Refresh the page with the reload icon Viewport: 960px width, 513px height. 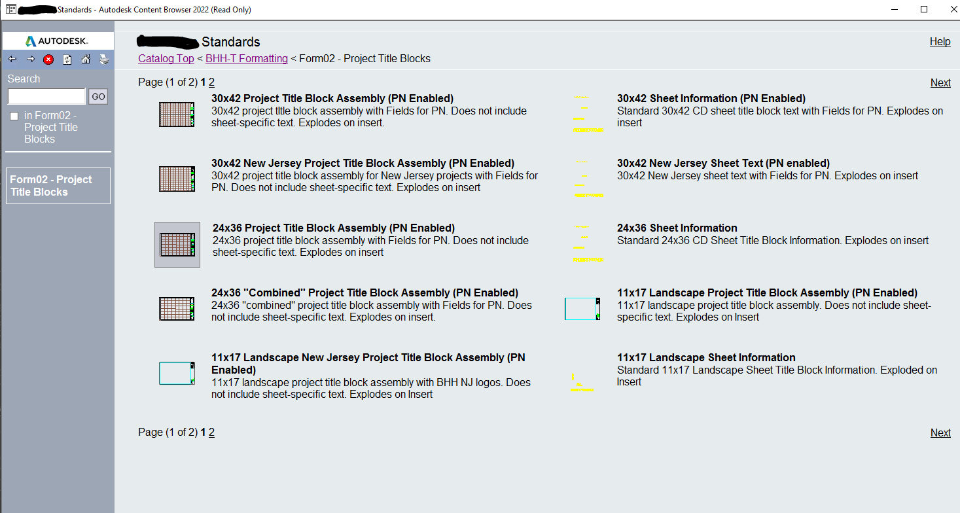pos(67,59)
